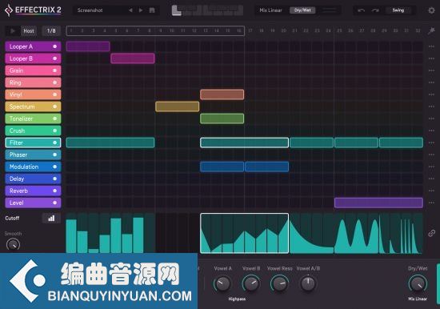Image resolution: width=440 pixels, height=309 pixels.
Task: Open the Host sync dropdown
Action: click(x=29, y=31)
